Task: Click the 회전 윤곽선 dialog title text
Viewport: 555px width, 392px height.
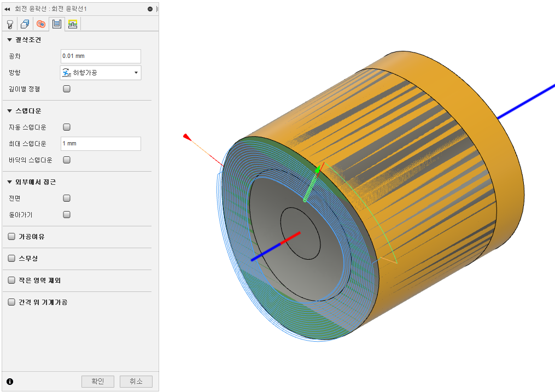Action: click(51, 9)
